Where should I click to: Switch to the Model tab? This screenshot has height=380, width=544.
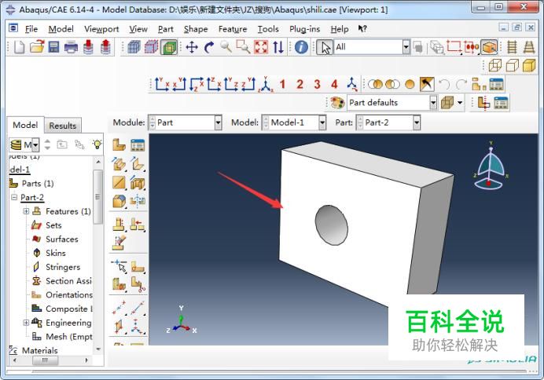25,125
